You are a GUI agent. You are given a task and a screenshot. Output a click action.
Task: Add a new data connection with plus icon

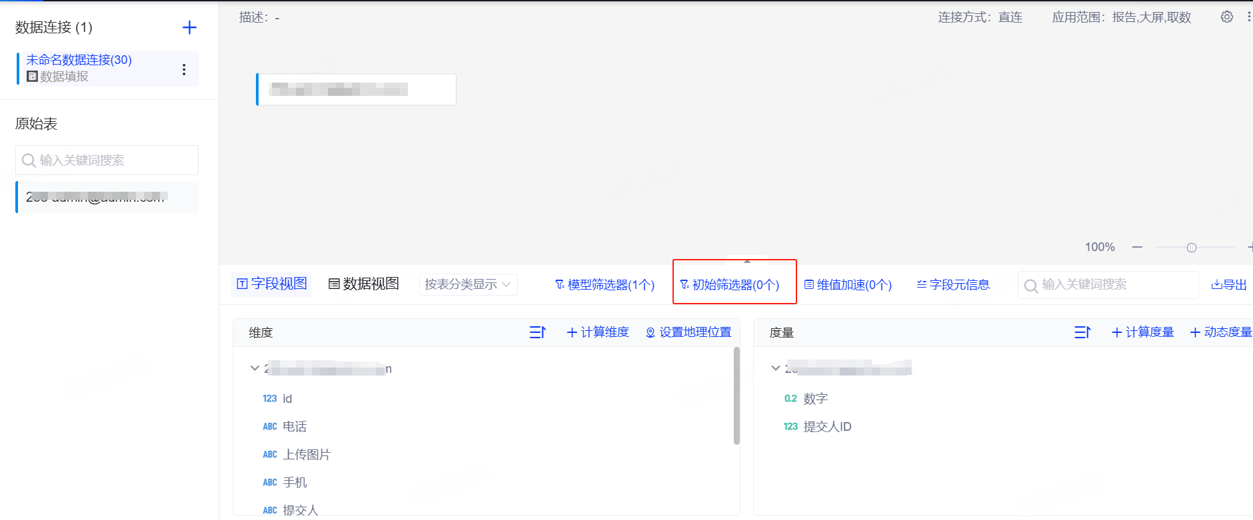tap(189, 27)
